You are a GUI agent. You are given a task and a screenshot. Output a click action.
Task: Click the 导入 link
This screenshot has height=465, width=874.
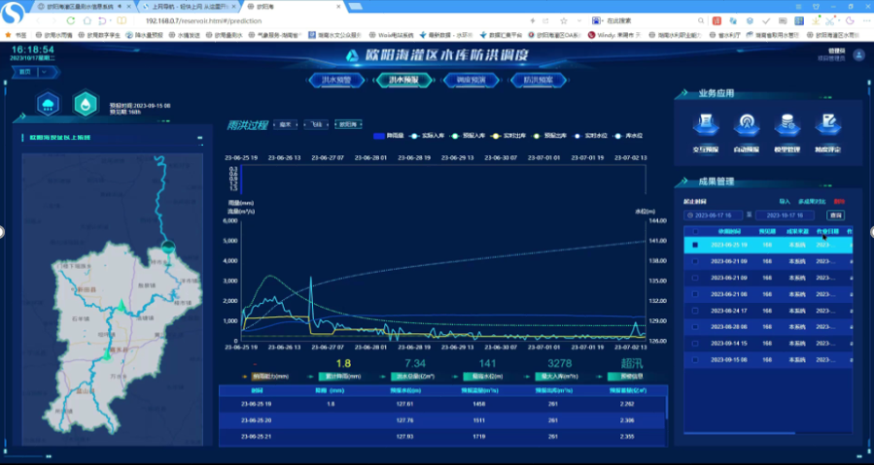click(785, 202)
